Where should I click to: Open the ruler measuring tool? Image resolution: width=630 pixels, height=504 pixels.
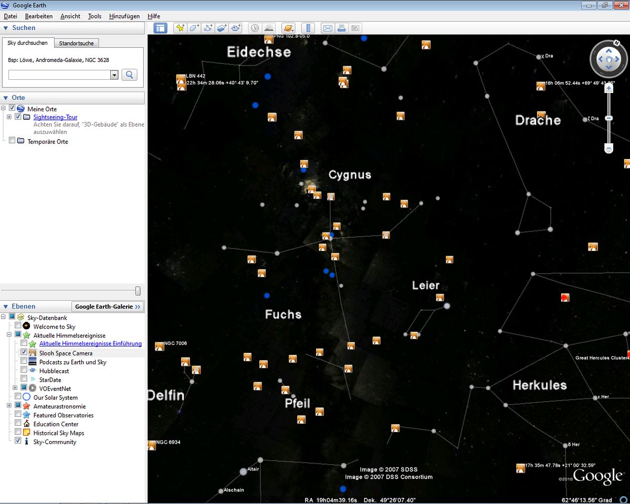pyautogui.click(x=308, y=28)
